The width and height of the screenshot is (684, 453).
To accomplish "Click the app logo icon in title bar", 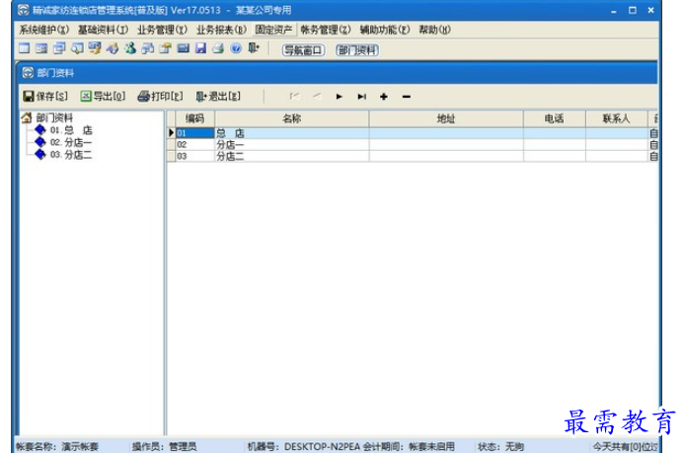I will (x=24, y=10).
